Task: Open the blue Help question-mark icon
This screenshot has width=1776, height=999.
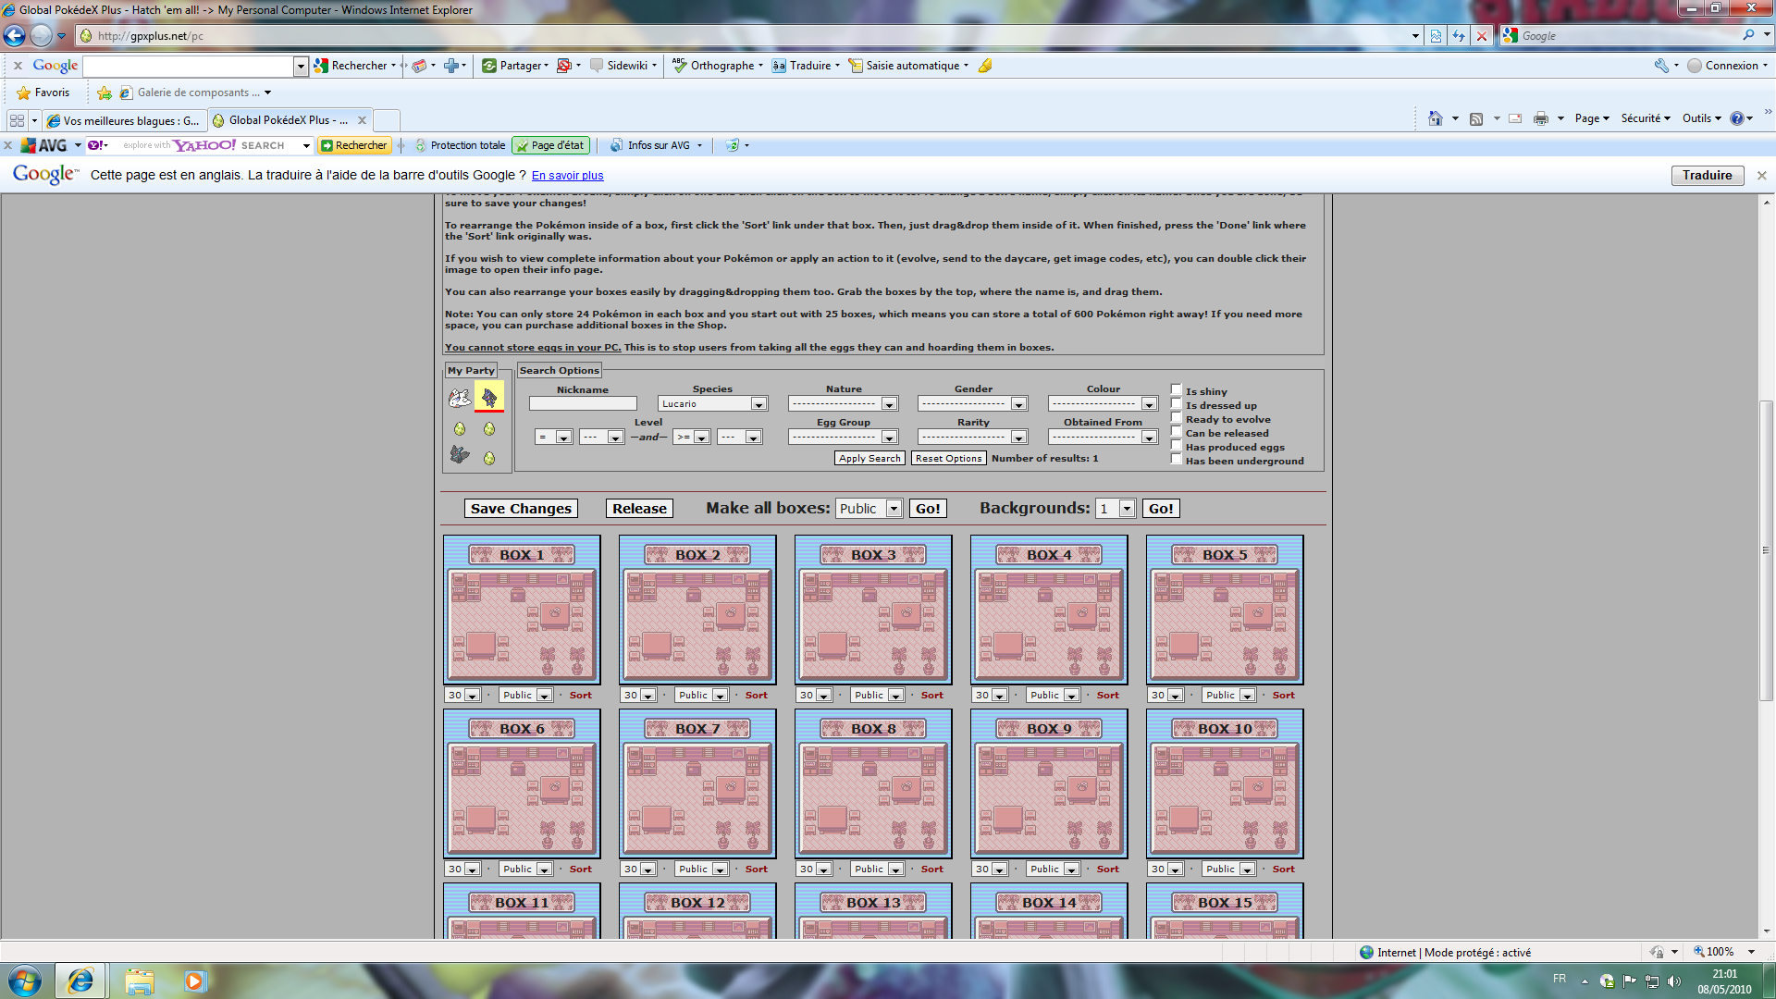Action: [1736, 118]
